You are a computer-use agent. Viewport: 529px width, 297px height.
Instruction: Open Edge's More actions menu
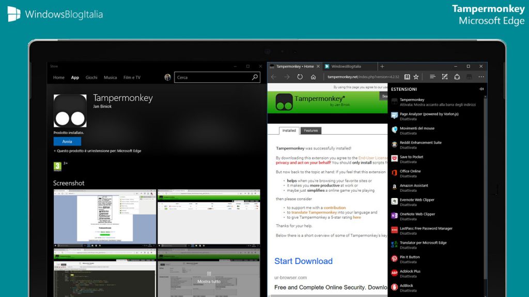coord(480,76)
